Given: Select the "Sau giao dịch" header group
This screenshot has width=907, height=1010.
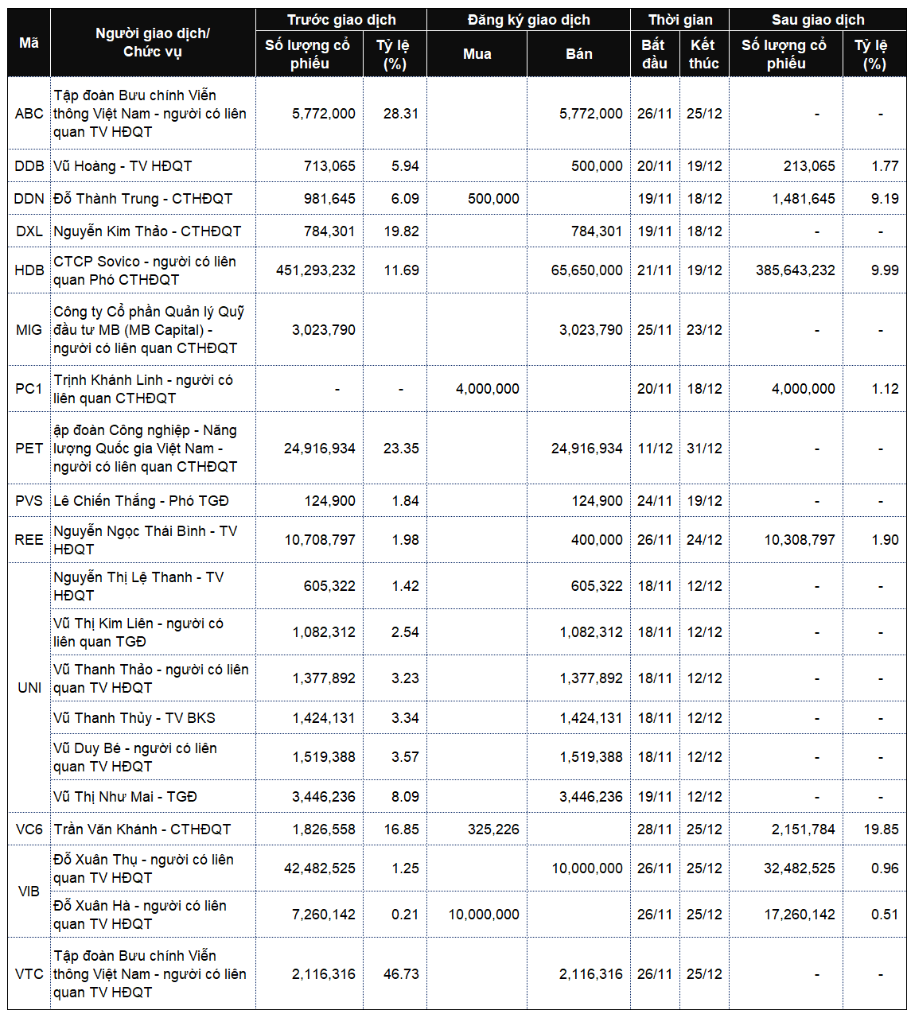Looking at the screenshot, I should (x=817, y=20).
